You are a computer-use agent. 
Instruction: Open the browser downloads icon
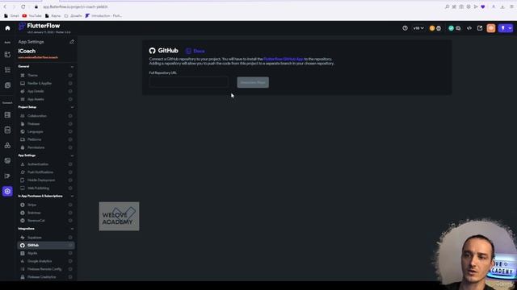[502, 6]
